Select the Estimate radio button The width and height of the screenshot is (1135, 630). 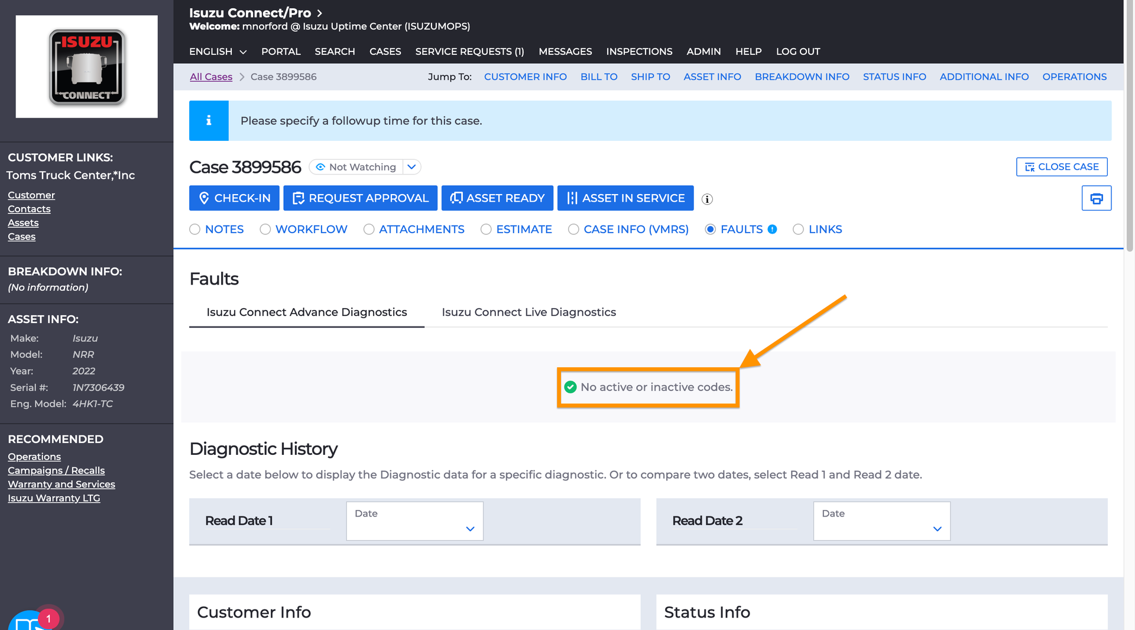click(x=486, y=230)
